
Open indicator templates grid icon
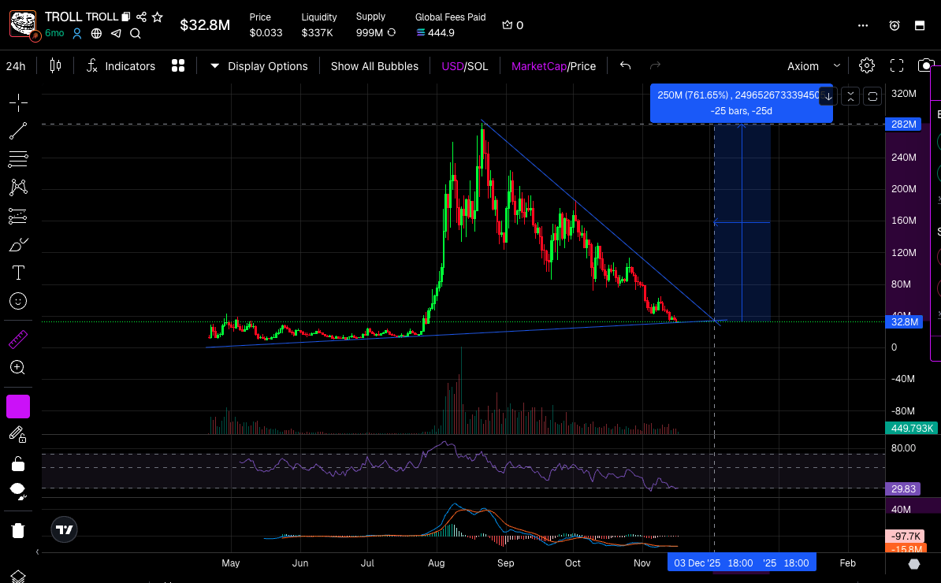click(178, 65)
